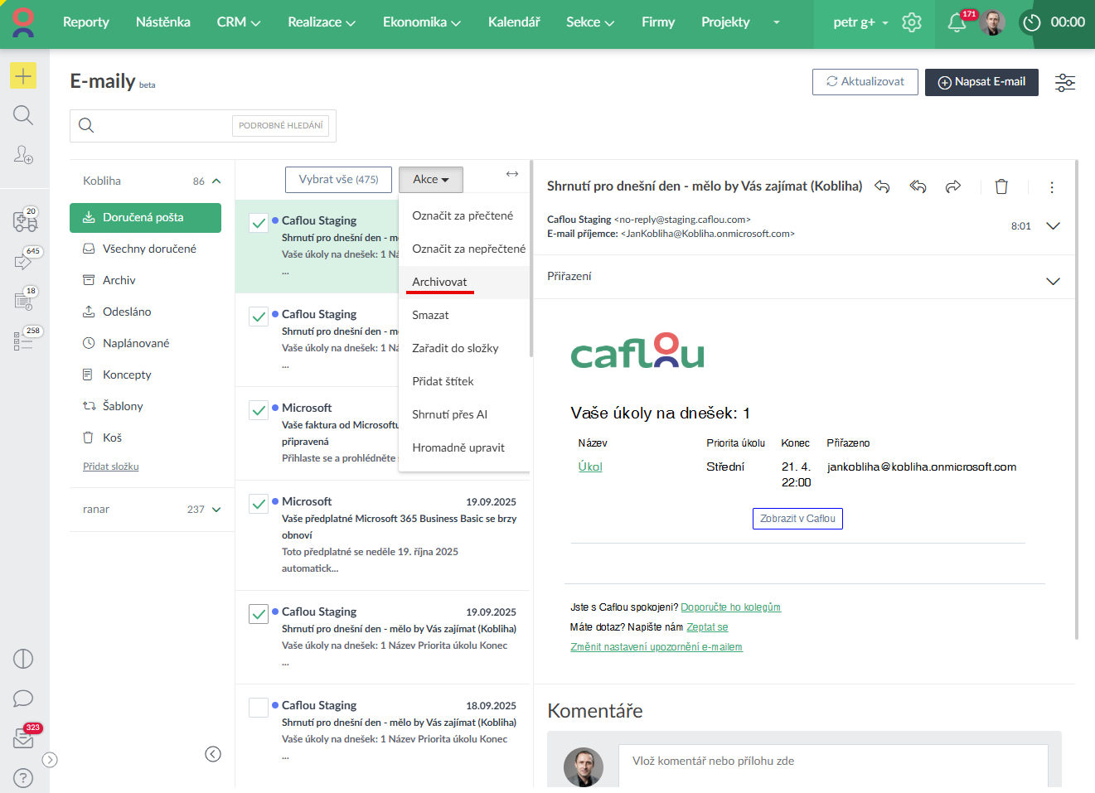Open the Archiv folder
The image size is (1095, 793).
coord(119,280)
